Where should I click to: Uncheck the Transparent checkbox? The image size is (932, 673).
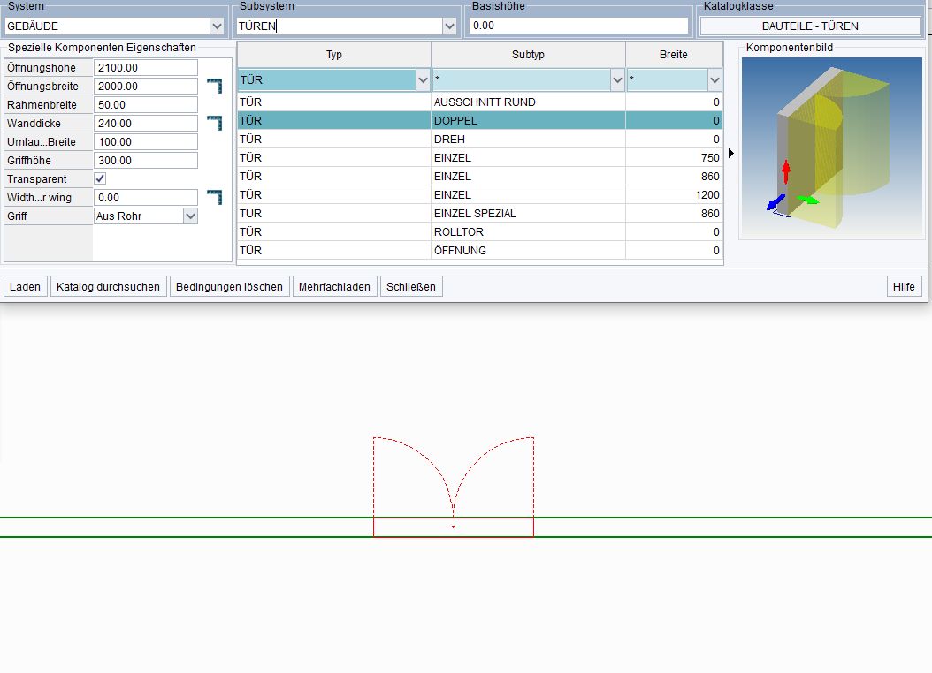[100, 178]
